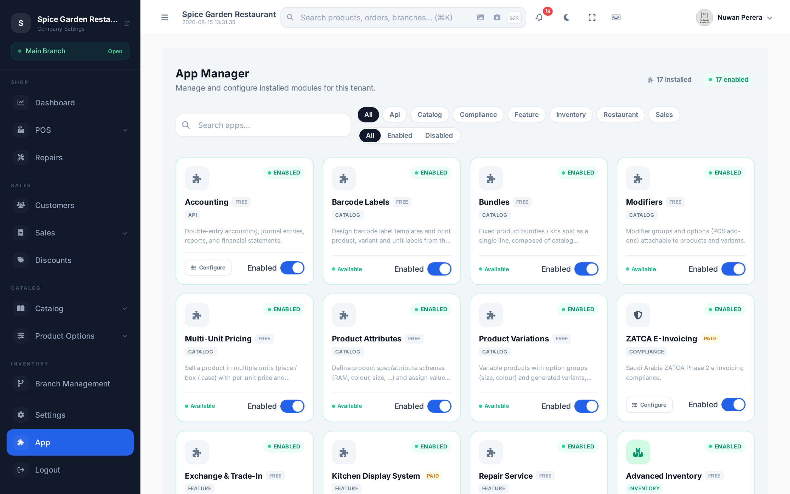Click the hamburger menu icon
The width and height of the screenshot is (790, 494).
pos(165,17)
